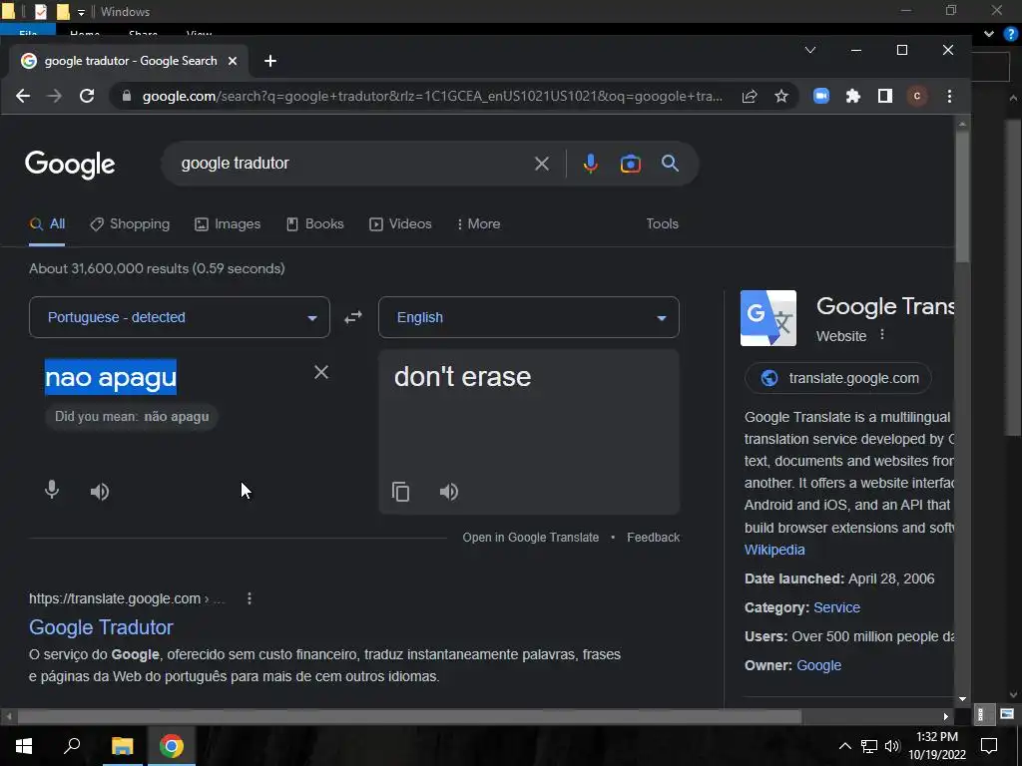Screen dimensions: 1022x766
Task: Switch to the Shopping results tab
Action: (x=130, y=224)
